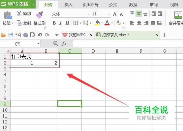Open the 开始 ribbon tab
Viewport: 183px width, 131px height.
coord(48,5)
